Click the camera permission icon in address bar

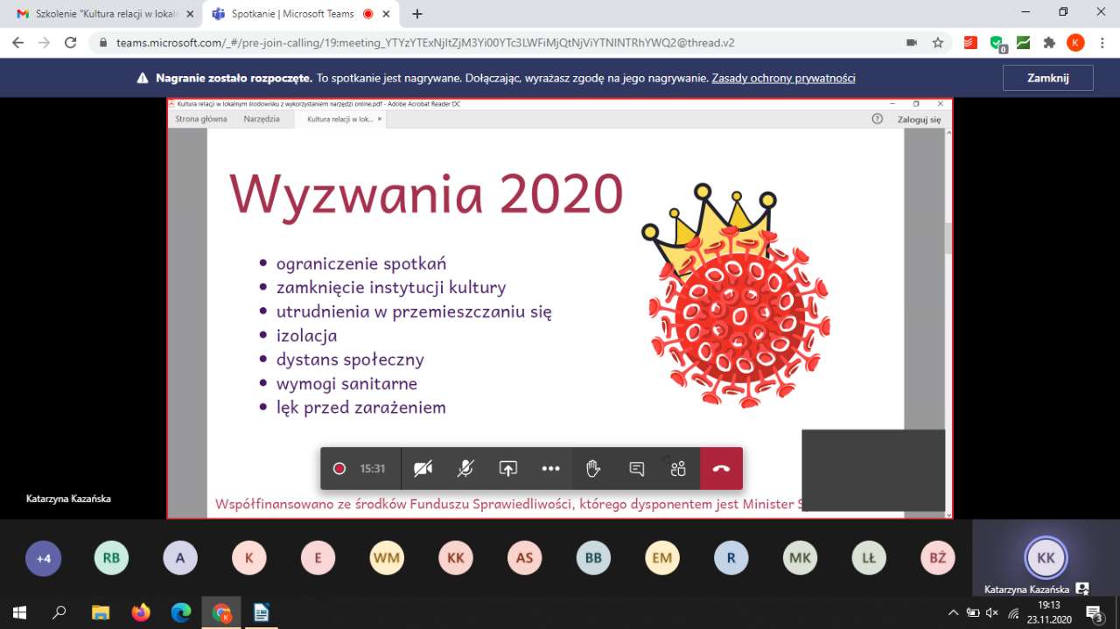pyautogui.click(x=912, y=42)
